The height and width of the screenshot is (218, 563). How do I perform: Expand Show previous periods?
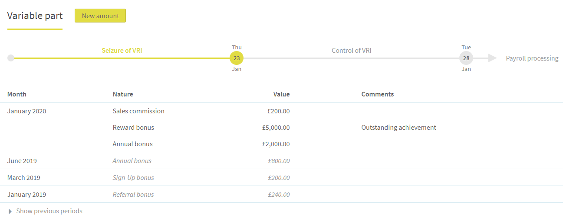[49, 211]
